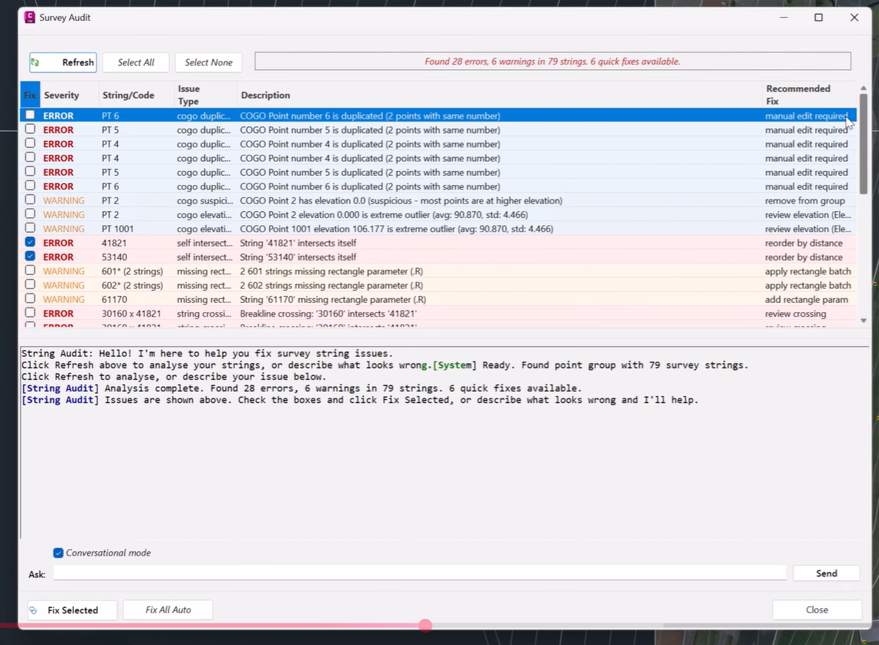Viewport: 879px width, 645px height.
Task: Click the 'Analysis complete' line in chat log
Action: click(301, 388)
